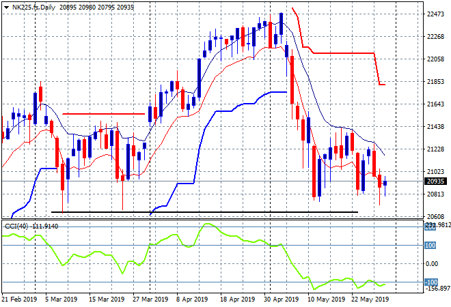Click the OHLC values 20895 20980 20795 20935
The image size is (451, 307).
(x=96, y=8)
